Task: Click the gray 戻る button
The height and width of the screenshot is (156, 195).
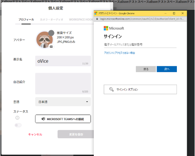Action: [x=146, y=69]
